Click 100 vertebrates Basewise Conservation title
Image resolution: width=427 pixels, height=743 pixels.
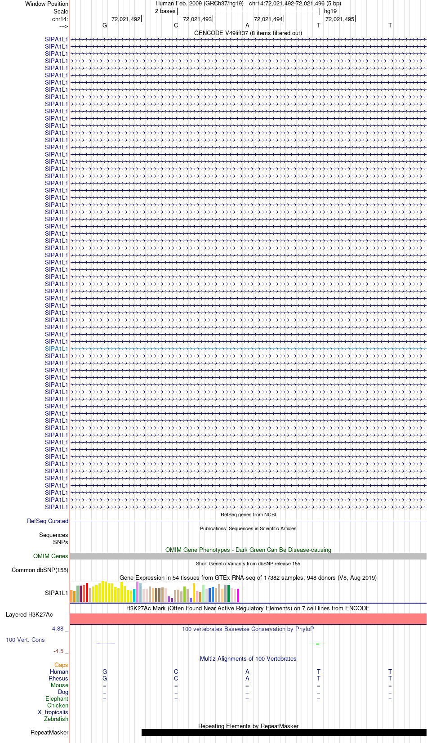(248, 629)
